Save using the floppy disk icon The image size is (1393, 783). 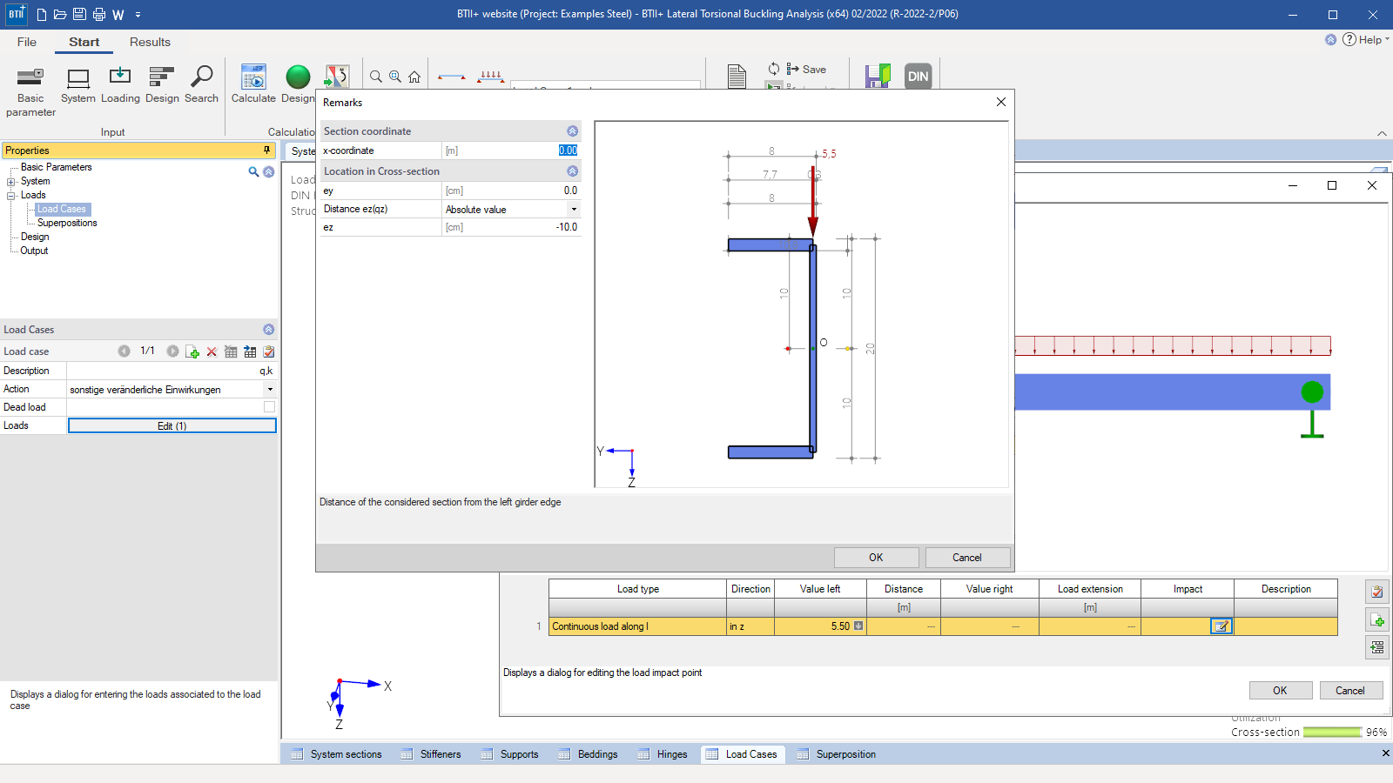(x=79, y=15)
